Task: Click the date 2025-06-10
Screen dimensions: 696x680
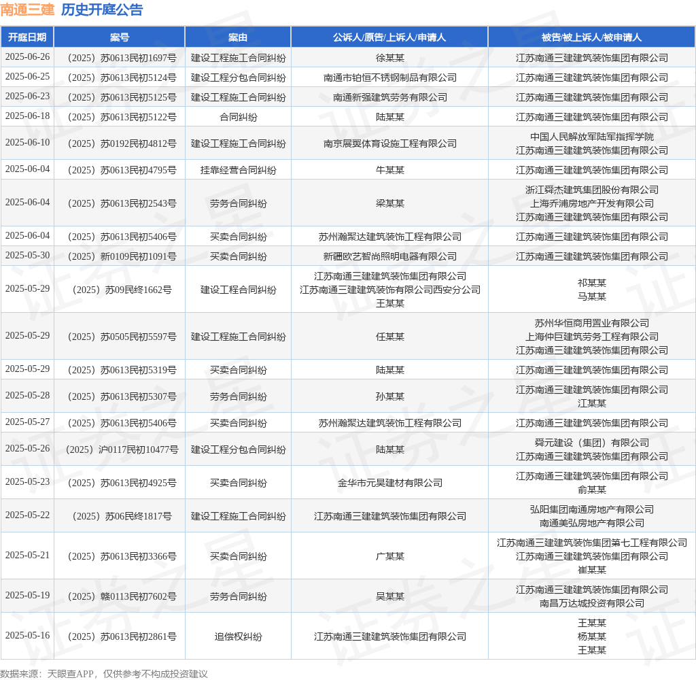Action: point(27,143)
